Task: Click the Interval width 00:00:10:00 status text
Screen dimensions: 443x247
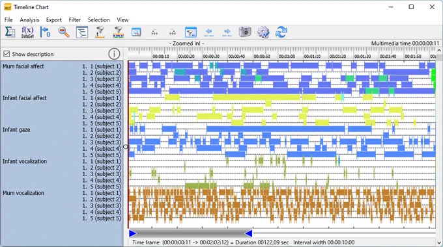Action: [x=324, y=242]
